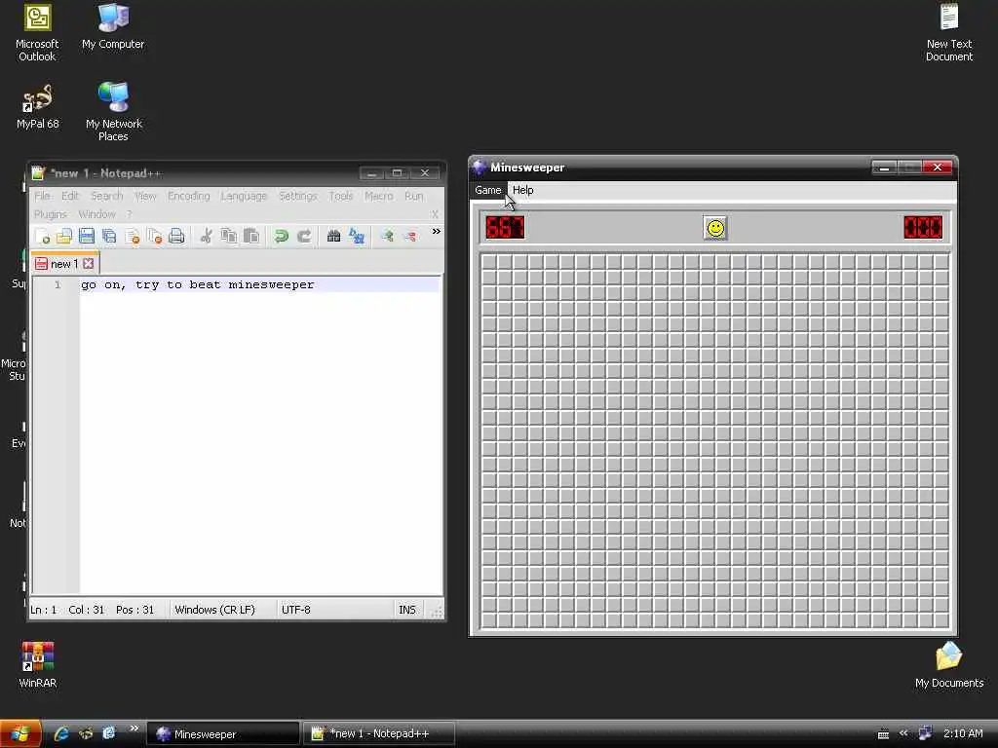Open the Help menu in Minesweeper
Screen dimensions: 998x748
tap(522, 190)
